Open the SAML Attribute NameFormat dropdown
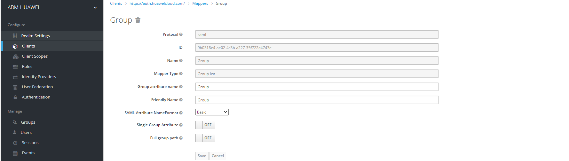This screenshot has width=569, height=161. (x=212, y=112)
